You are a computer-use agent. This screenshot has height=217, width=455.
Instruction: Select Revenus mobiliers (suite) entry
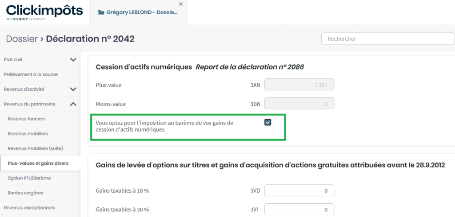click(35, 148)
